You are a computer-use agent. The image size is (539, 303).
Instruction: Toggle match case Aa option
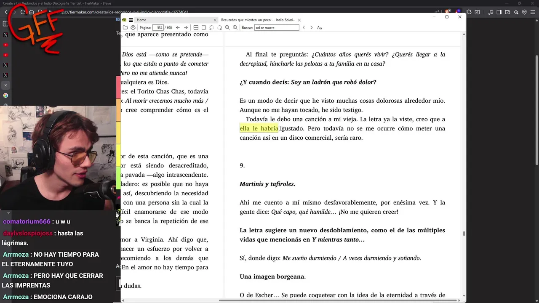(x=320, y=27)
